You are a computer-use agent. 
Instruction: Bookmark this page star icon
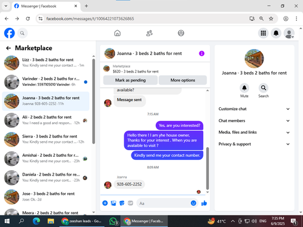[x=271, y=19]
